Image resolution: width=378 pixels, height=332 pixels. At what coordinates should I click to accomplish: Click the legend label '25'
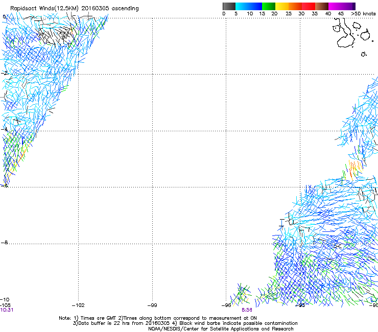pos(289,14)
